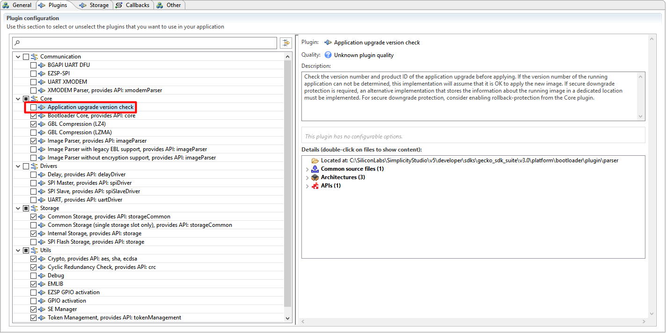
Task: Expand Architectures (3) node
Action: click(307, 177)
